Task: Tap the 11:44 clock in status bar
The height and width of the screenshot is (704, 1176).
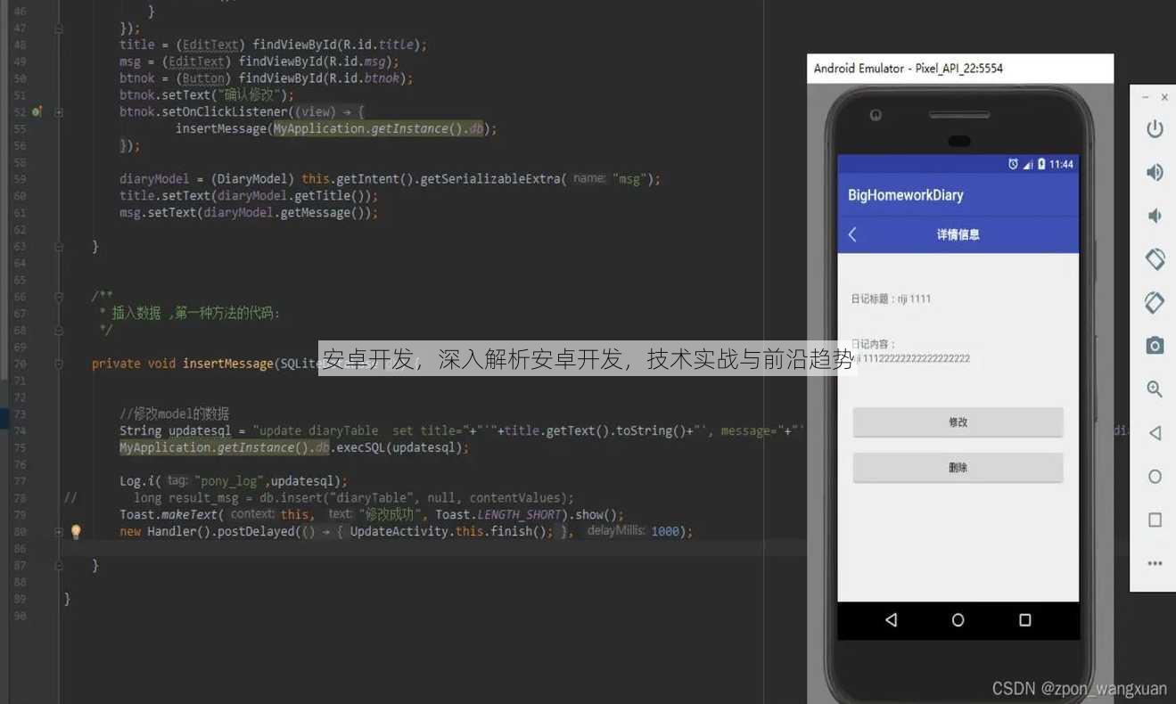Action: (x=1061, y=164)
